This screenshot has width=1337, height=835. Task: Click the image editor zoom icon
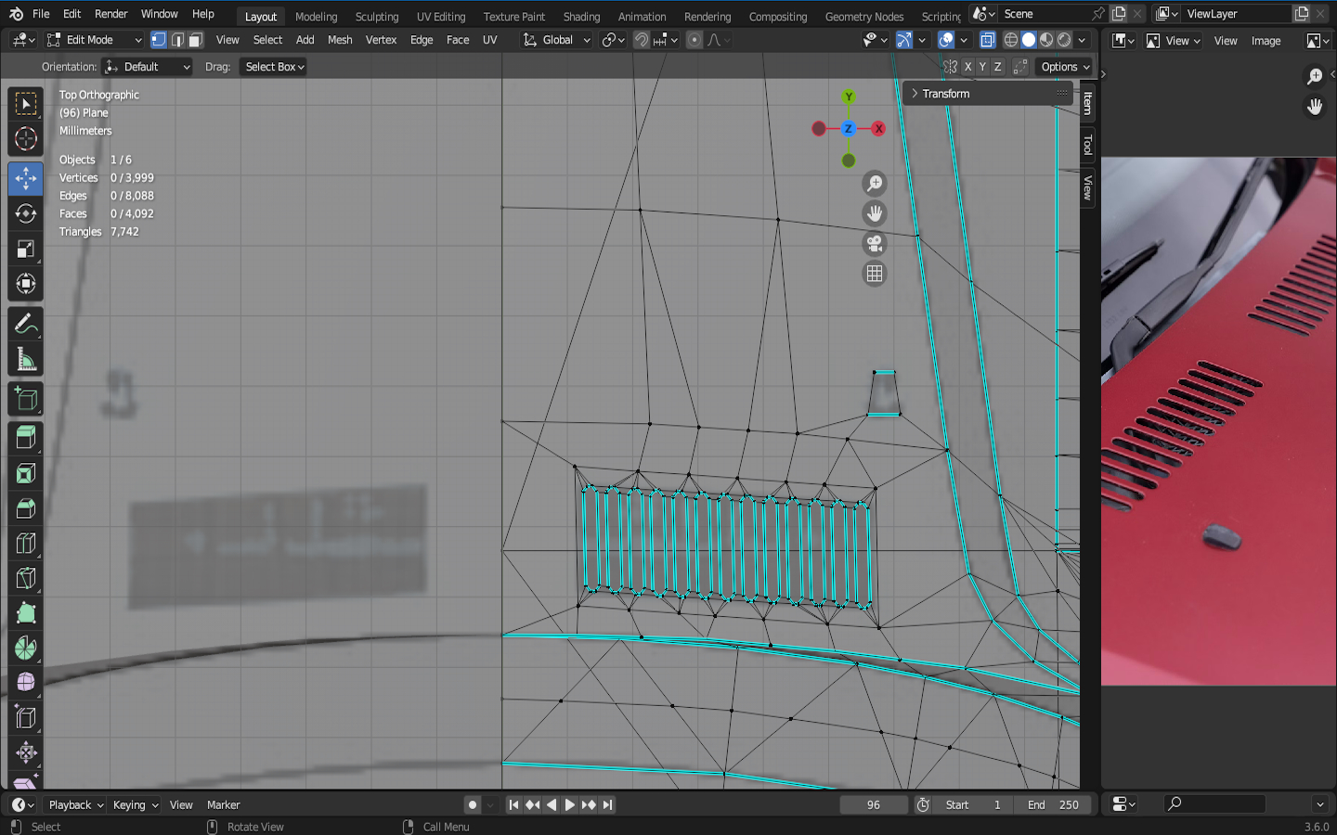coord(1315,76)
